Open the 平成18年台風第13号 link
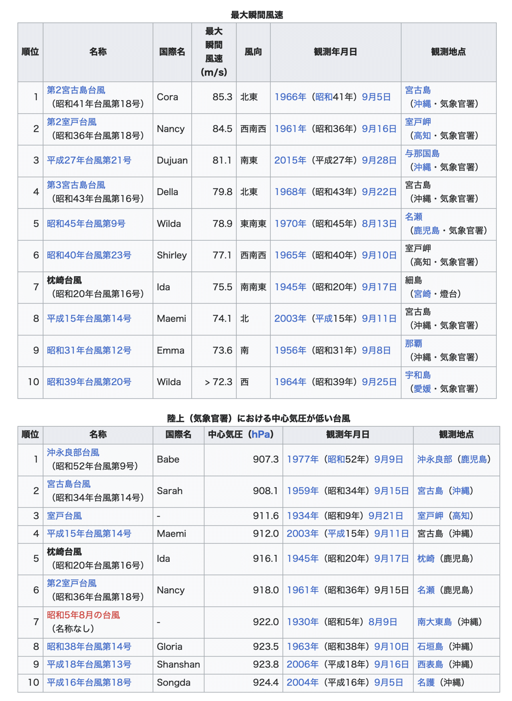512x701 pixels. [x=89, y=665]
